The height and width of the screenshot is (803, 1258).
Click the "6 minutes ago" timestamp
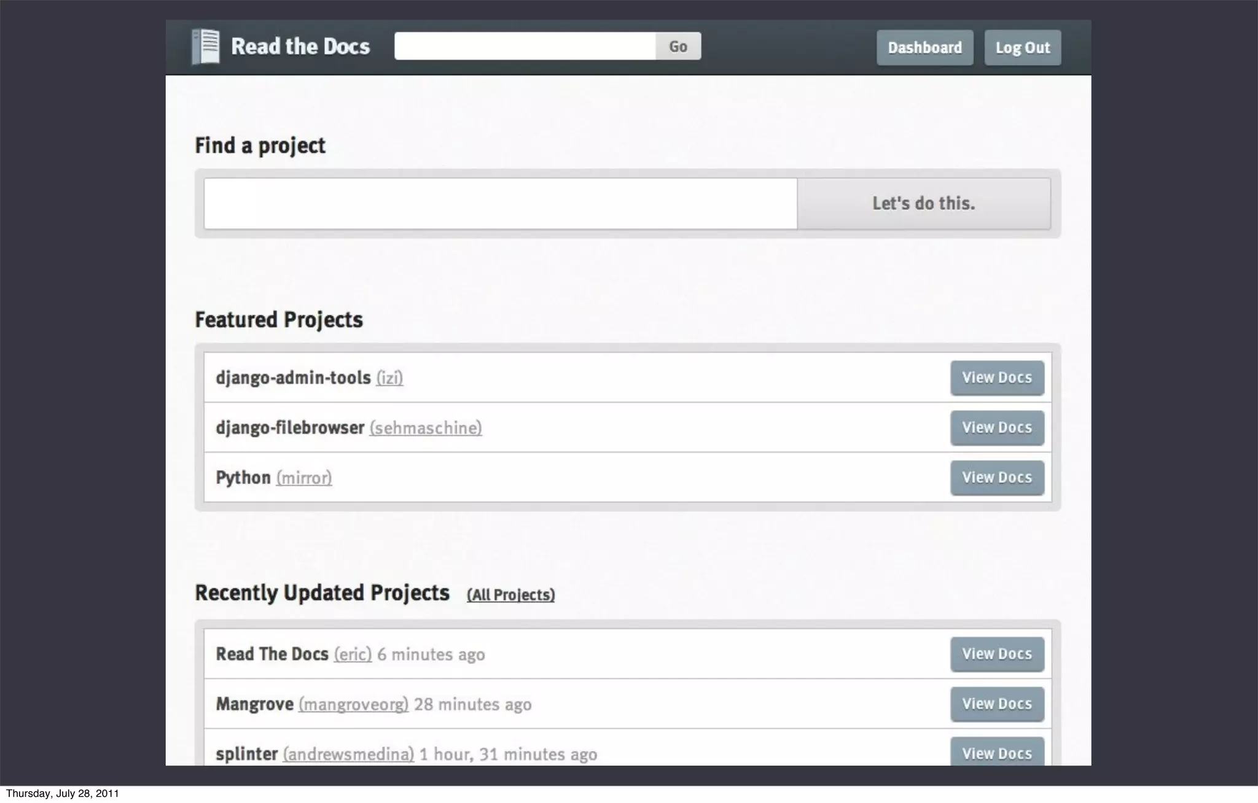click(x=431, y=654)
